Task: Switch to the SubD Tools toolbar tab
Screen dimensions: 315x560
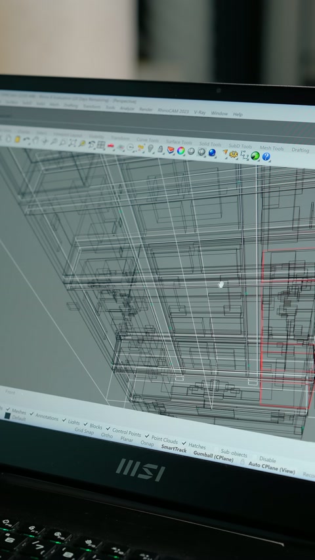Action: click(240, 146)
